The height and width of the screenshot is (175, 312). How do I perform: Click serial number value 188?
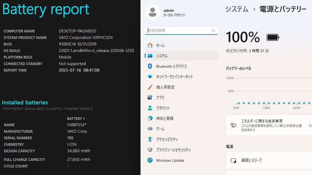70,138
